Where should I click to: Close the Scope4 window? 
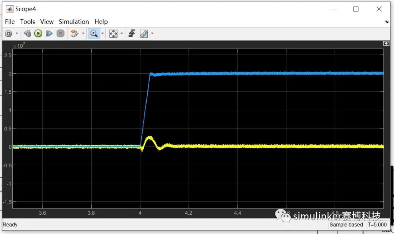[x=379, y=9]
